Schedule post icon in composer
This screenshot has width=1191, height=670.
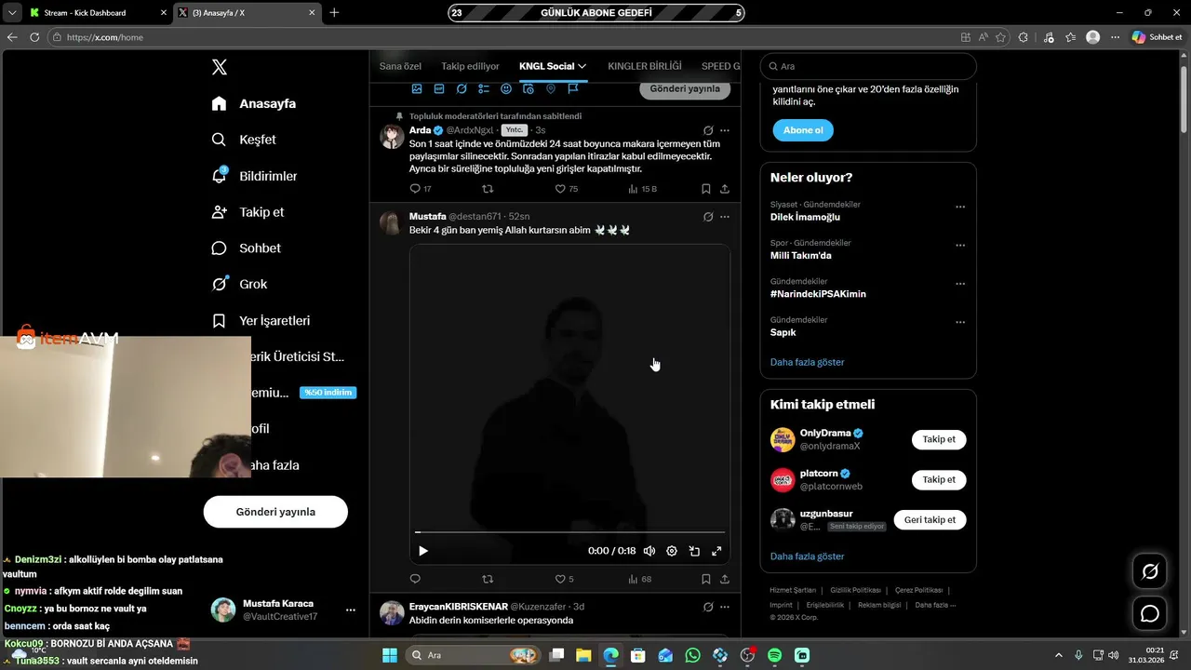529,88
